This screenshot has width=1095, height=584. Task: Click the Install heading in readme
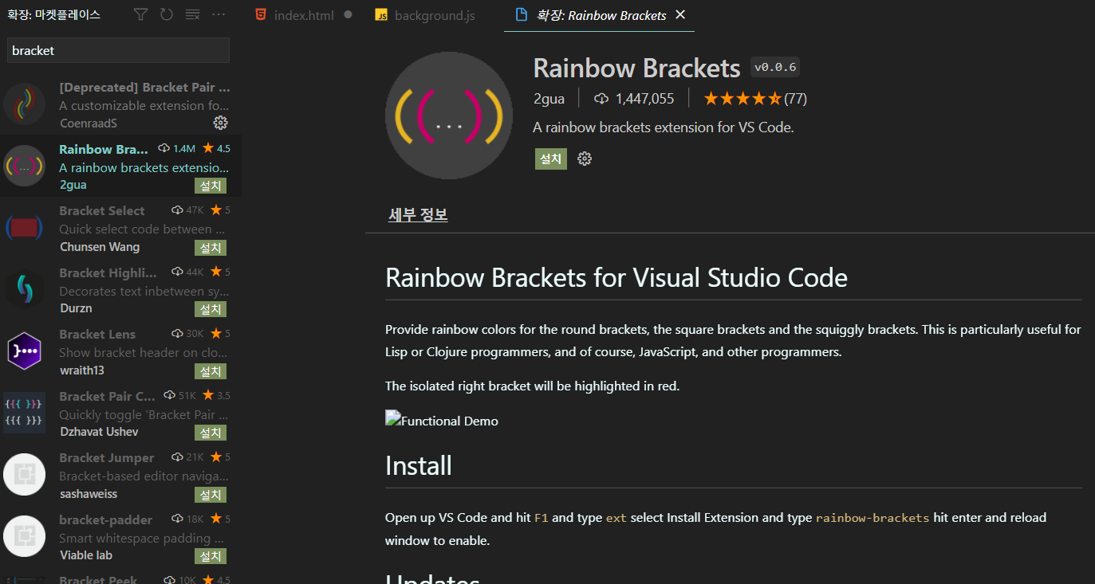coord(419,465)
